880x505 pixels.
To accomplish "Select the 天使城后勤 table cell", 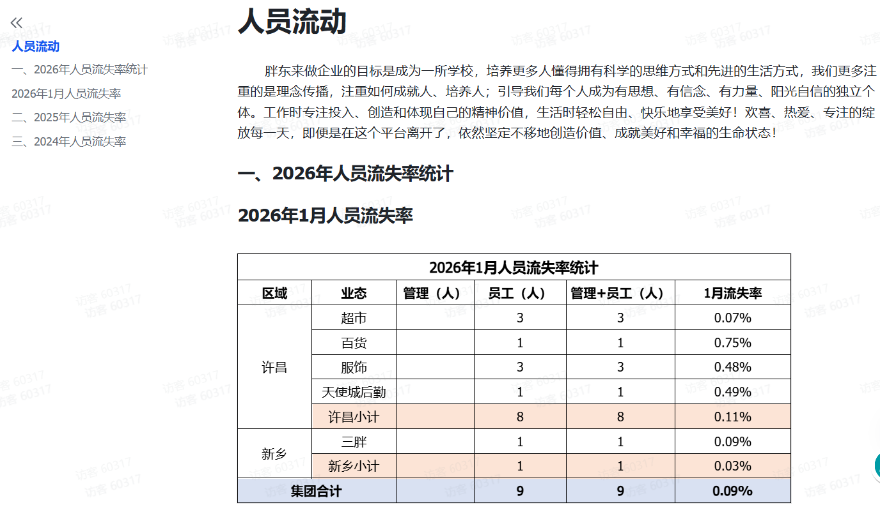I will 354,392.
